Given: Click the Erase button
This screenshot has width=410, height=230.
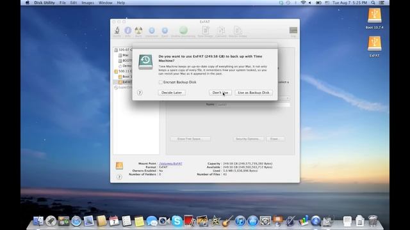Looking at the screenshot, I should point(275,139).
